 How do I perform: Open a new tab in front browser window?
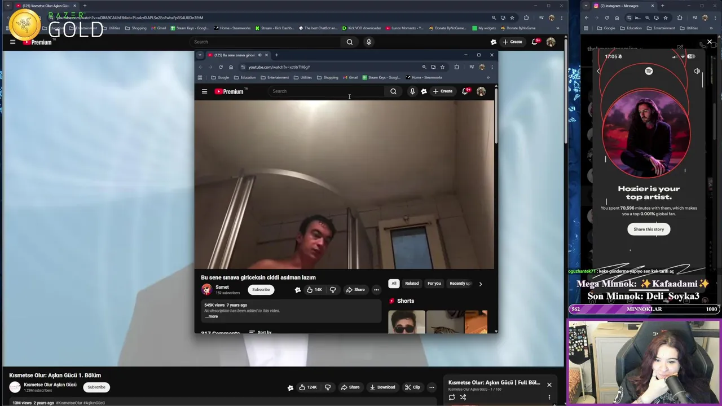pyautogui.click(x=276, y=55)
